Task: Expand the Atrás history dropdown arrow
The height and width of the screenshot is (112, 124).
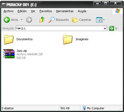Action: coord(21,19)
